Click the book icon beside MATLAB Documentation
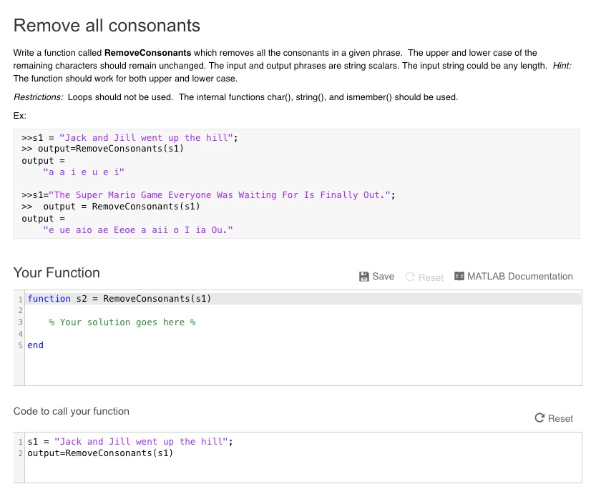This screenshot has width=596, height=489. 459,276
